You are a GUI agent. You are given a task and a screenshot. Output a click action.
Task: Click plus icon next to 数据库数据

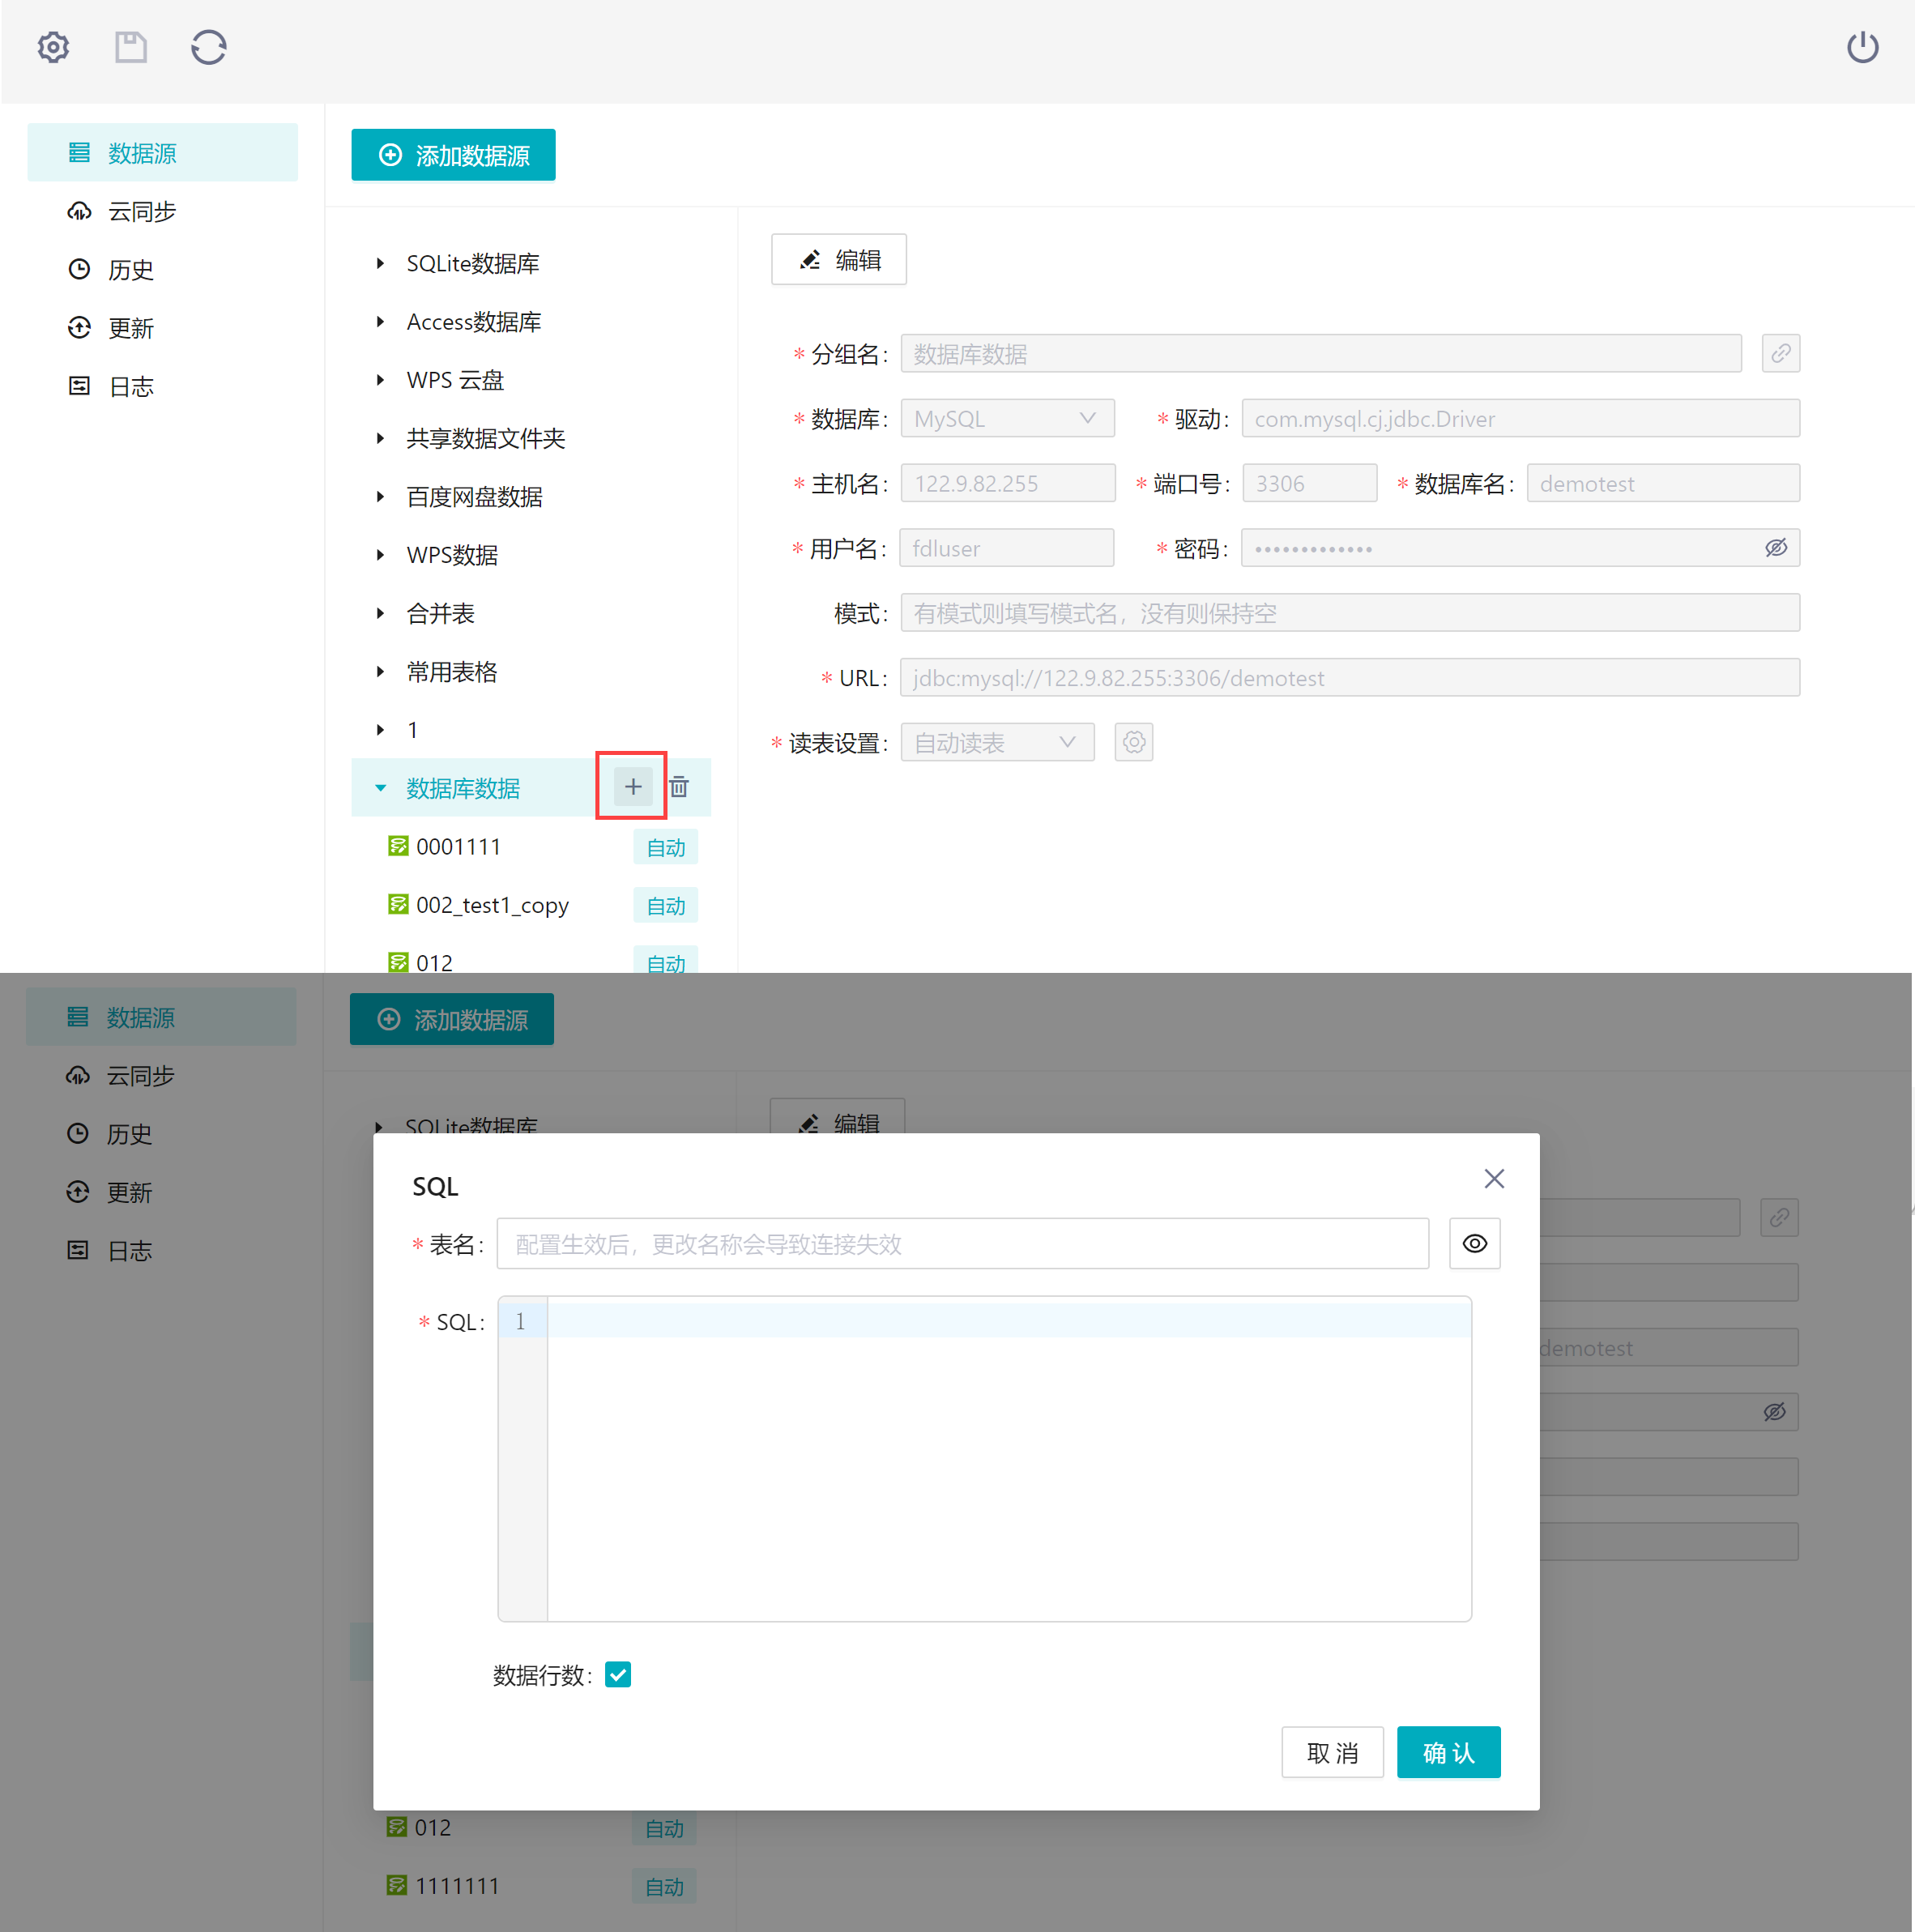coord(633,787)
